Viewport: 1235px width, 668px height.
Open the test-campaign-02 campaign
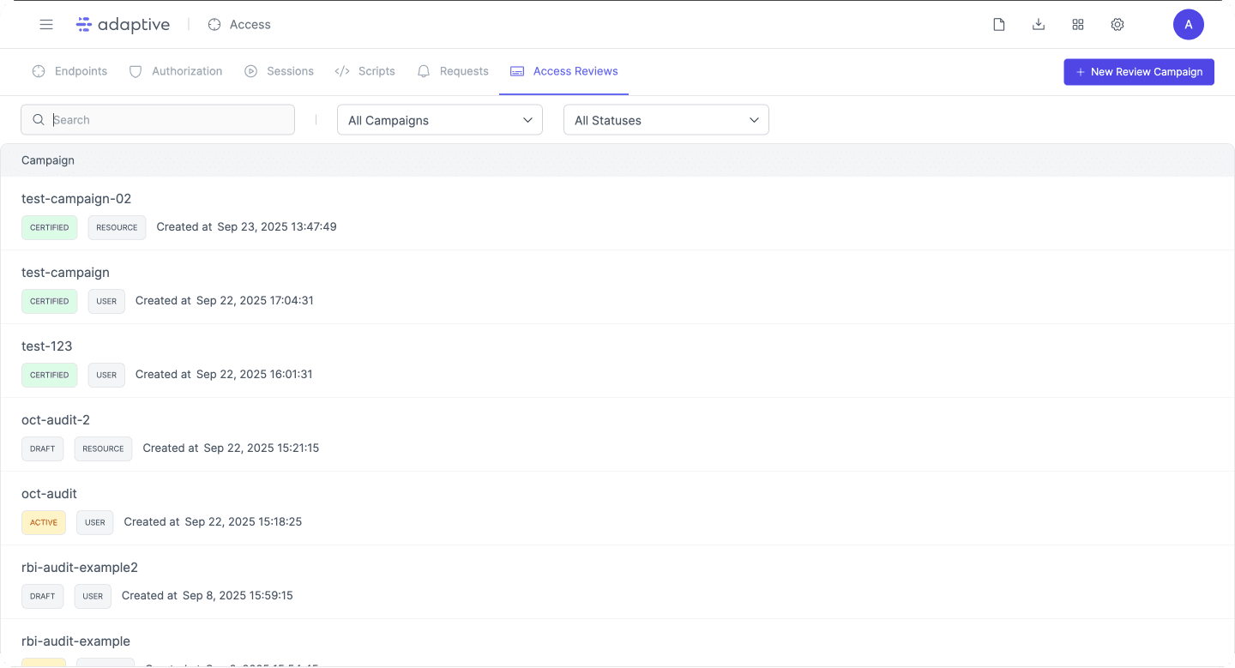[x=76, y=199]
